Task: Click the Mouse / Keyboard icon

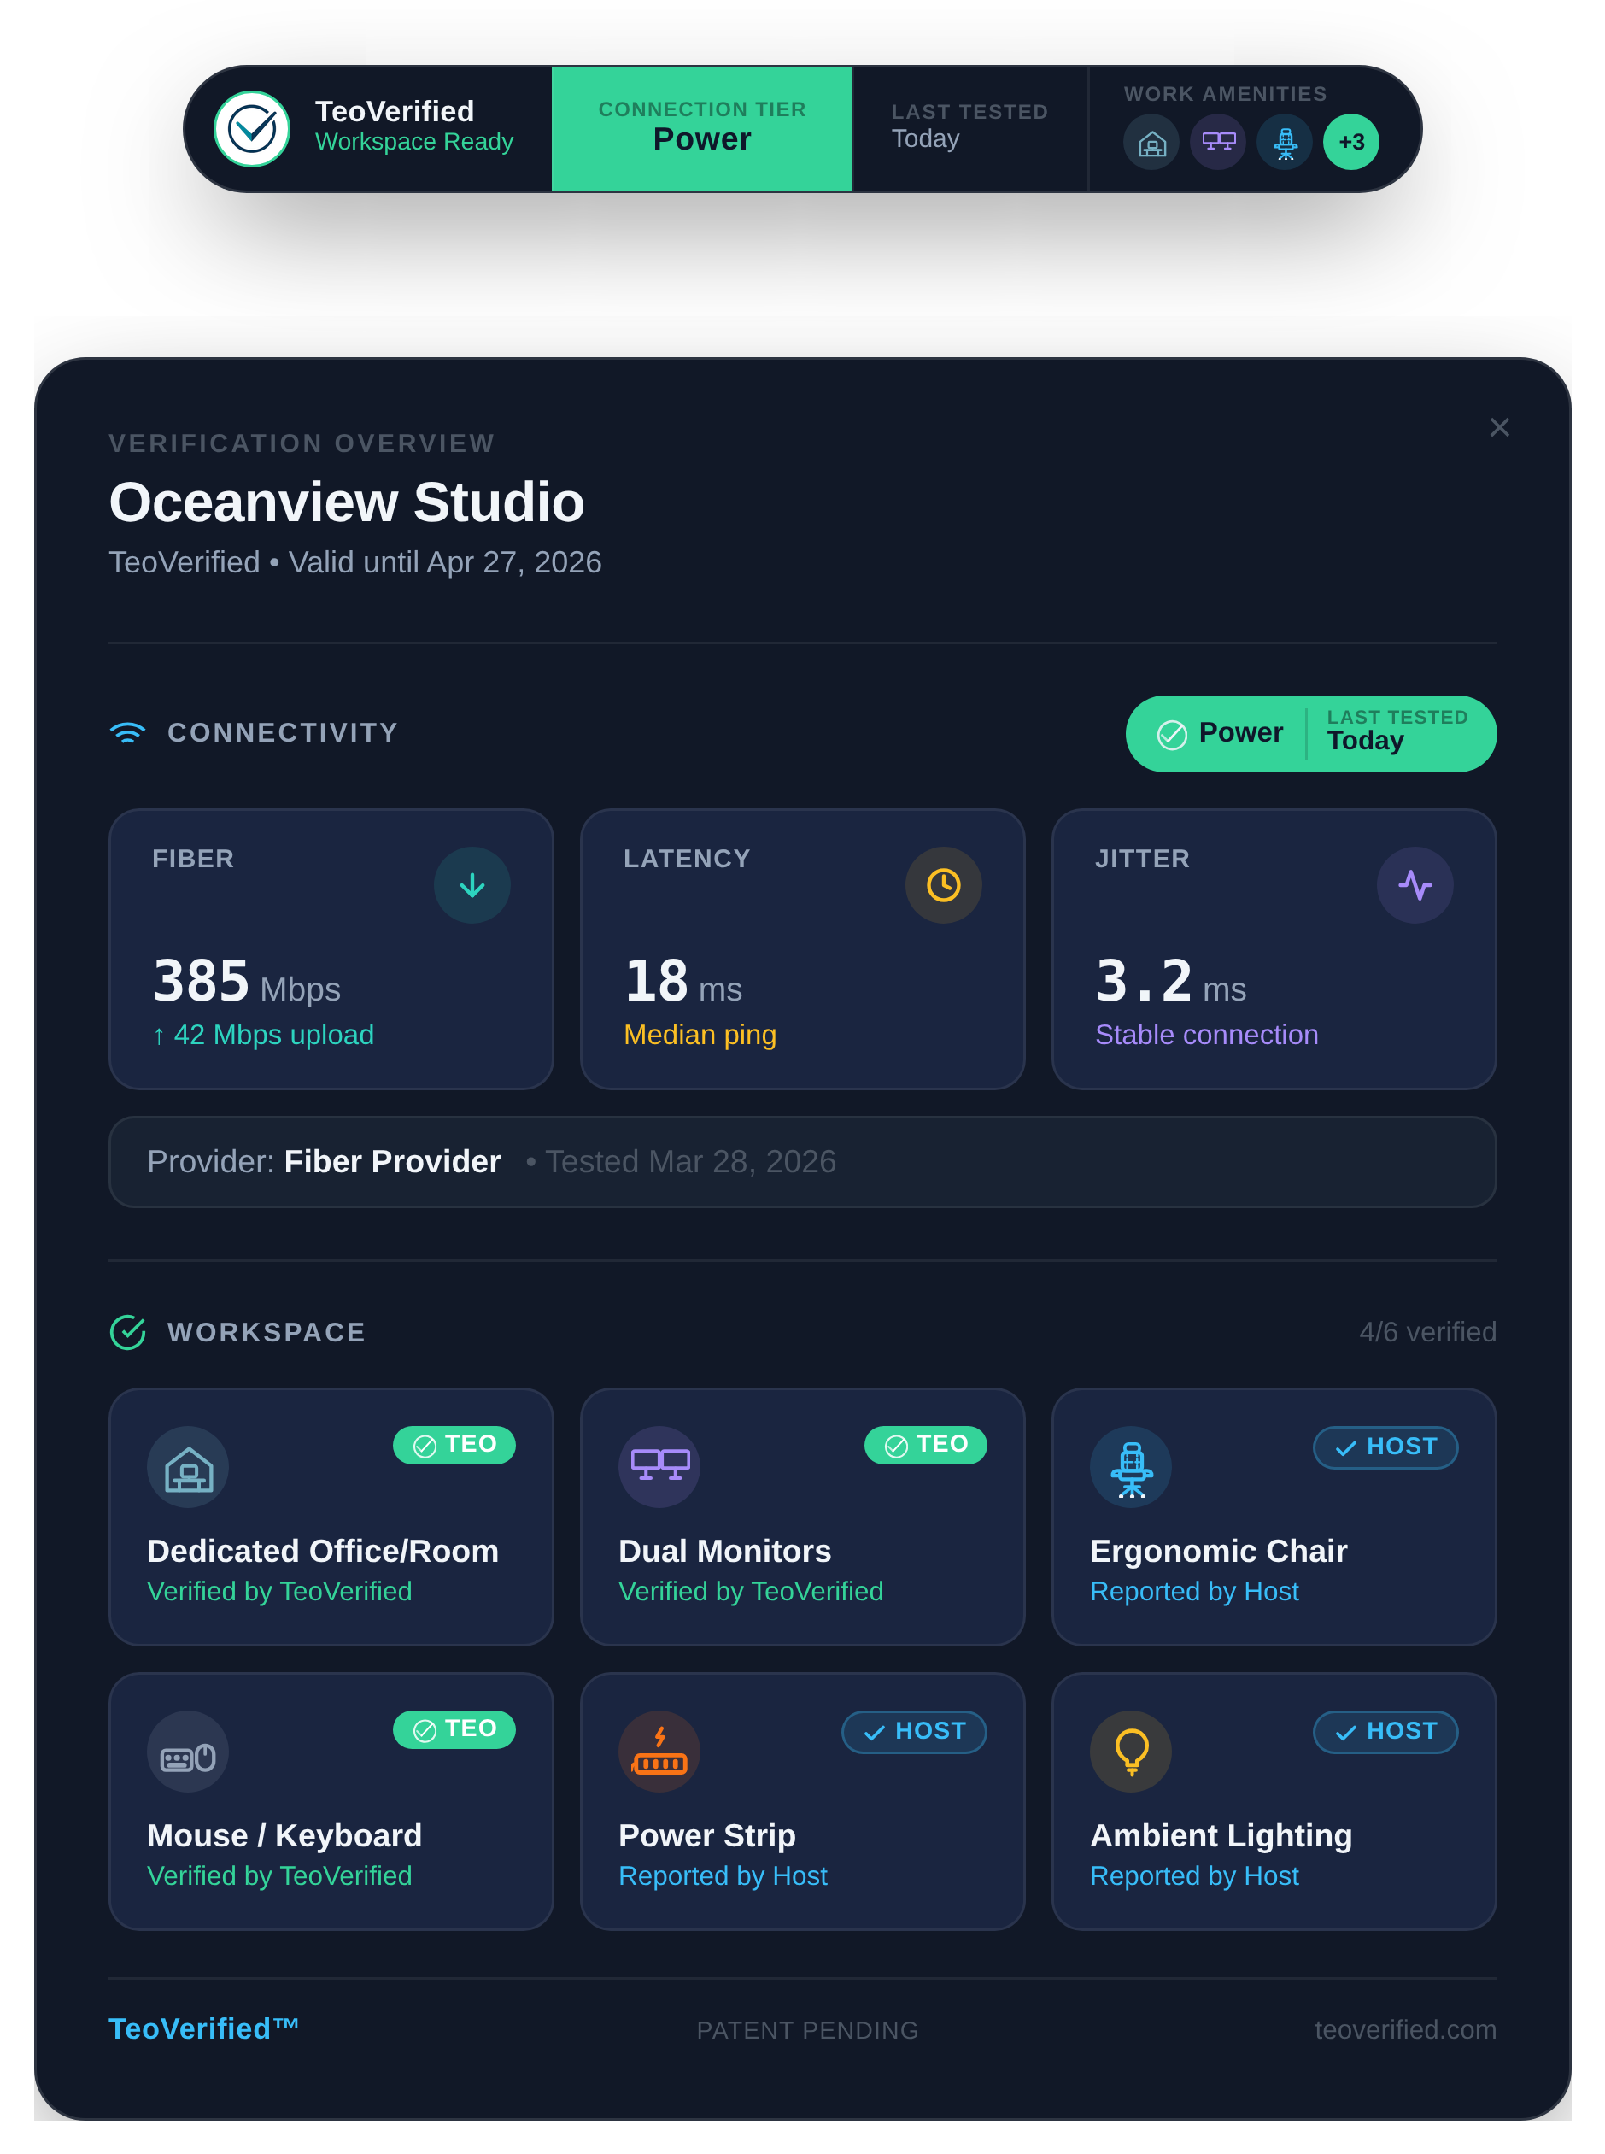Action: tap(188, 1752)
